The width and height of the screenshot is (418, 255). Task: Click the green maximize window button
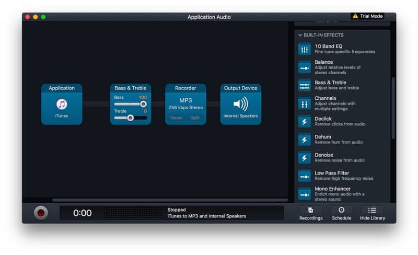click(x=43, y=17)
